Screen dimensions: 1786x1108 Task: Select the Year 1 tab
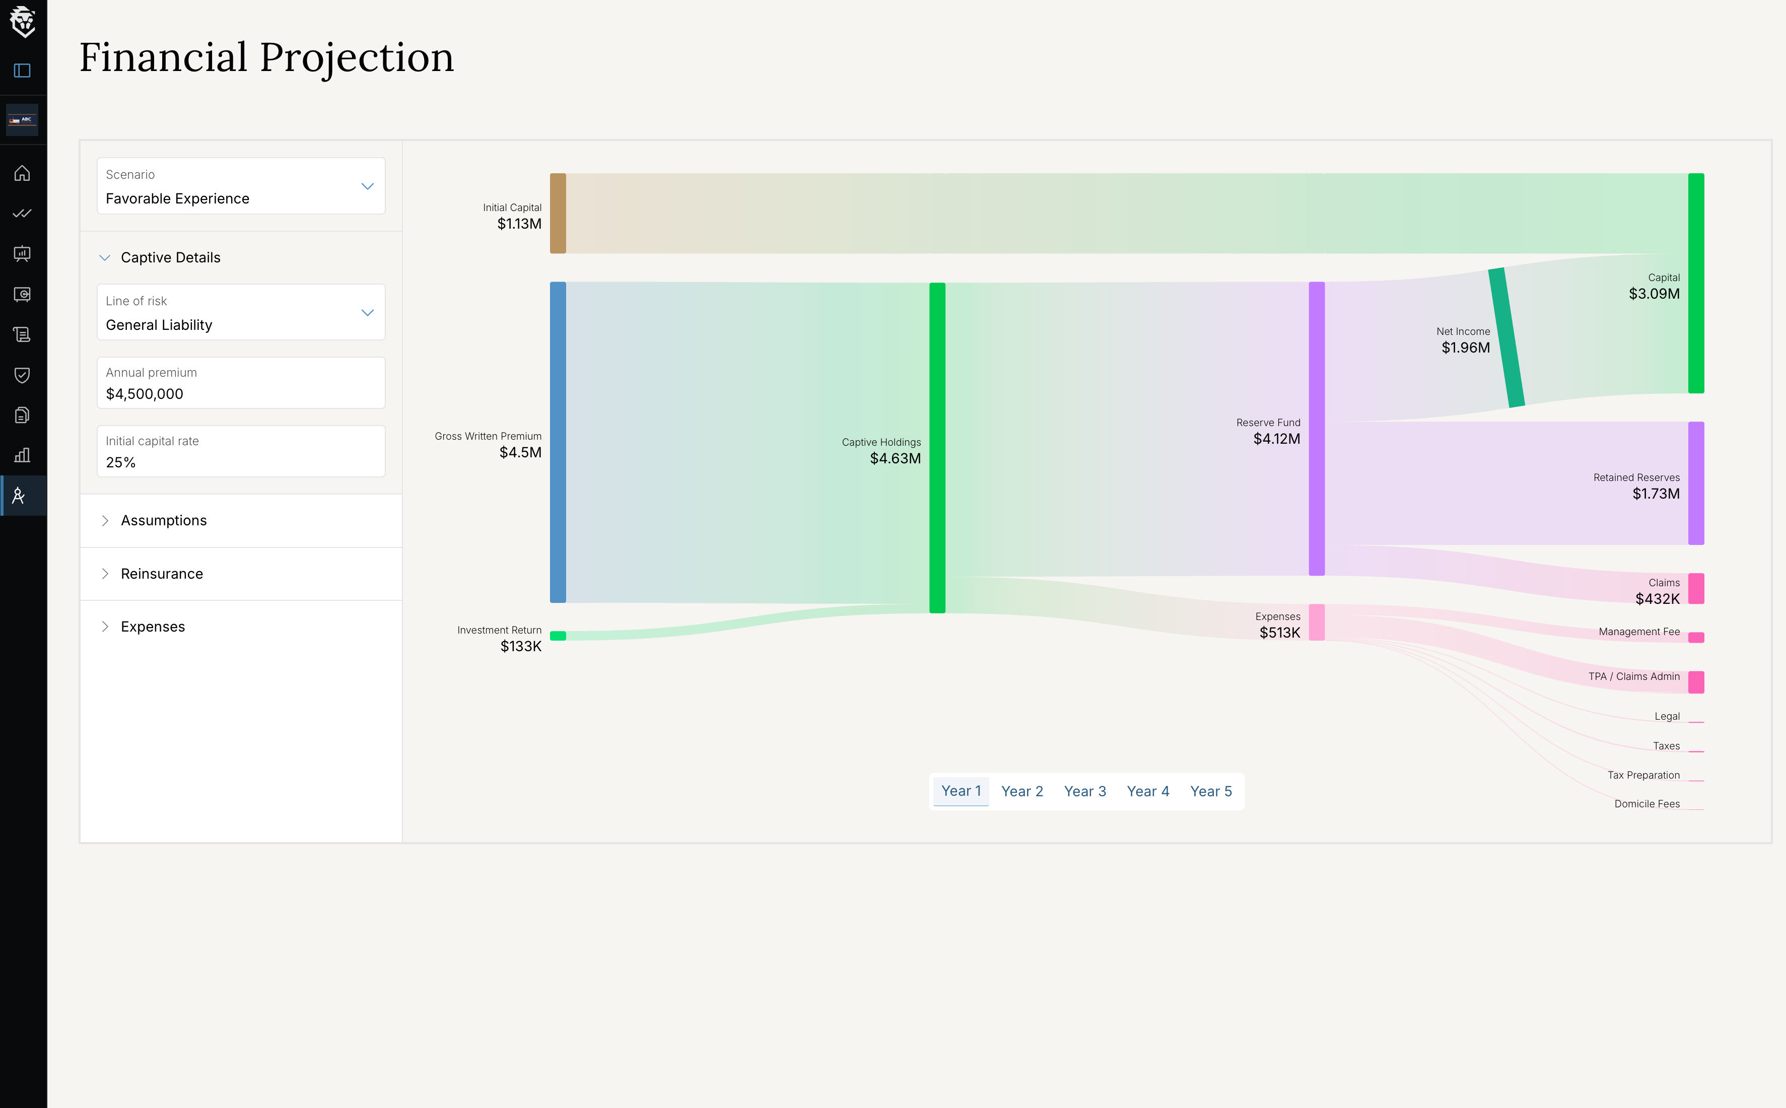(x=961, y=791)
